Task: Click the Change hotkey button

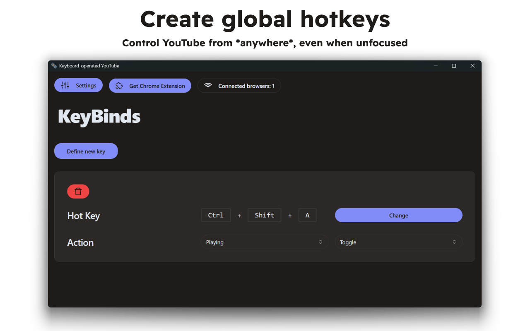Action: [x=399, y=215]
